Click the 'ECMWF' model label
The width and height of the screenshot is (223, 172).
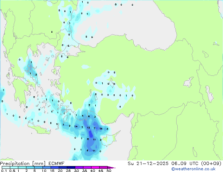pyautogui.click(x=57, y=164)
